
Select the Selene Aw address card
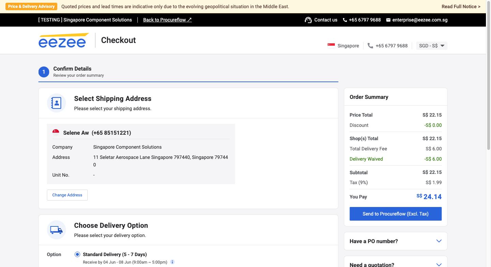tap(141, 154)
